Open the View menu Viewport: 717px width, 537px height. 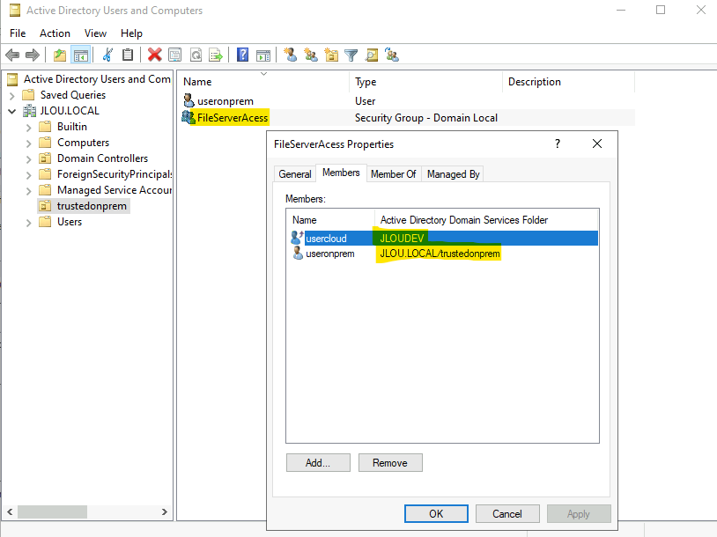[95, 33]
